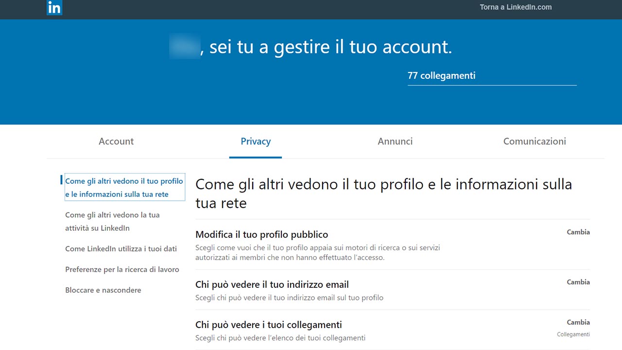Open Come LinkedIn utilizza i tuoi dati
622x350 pixels.
[x=121, y=249]
